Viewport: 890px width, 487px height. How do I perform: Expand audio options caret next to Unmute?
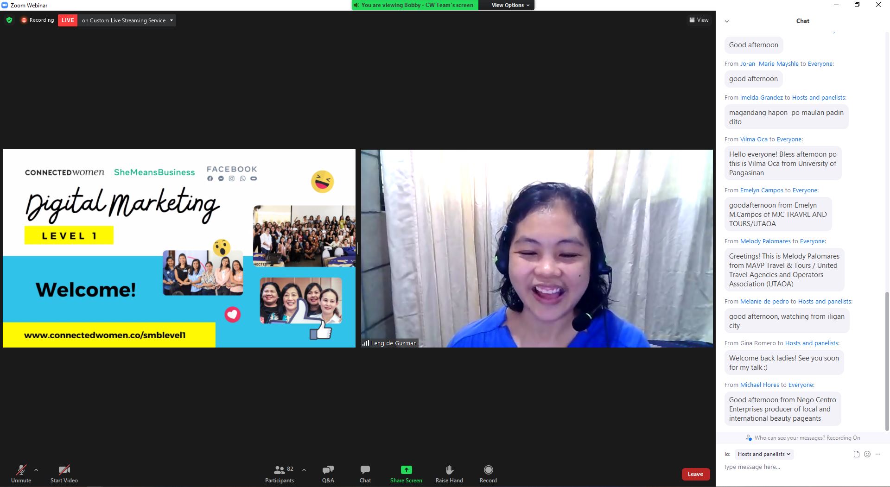click(36, 470)
